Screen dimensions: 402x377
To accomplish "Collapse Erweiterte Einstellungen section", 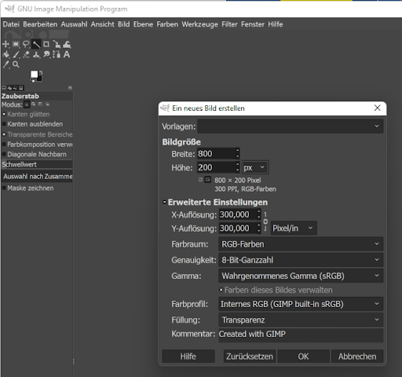I will (x=165, y=202).
